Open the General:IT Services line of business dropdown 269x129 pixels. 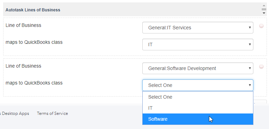tap(198, 28)
